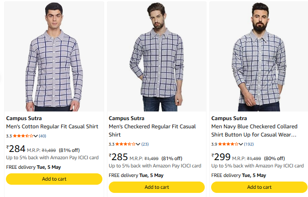Screen dimensions: 308x197
Task: Expand rating chevron beside the 23 reviews
Action: tap(138, 144)
